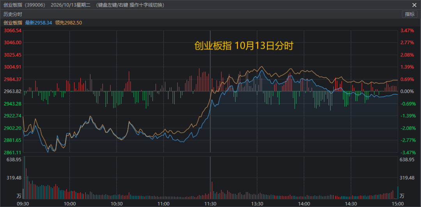Click the 15:00 closing time label
The image size is (421, 207).
click(398, 203)
